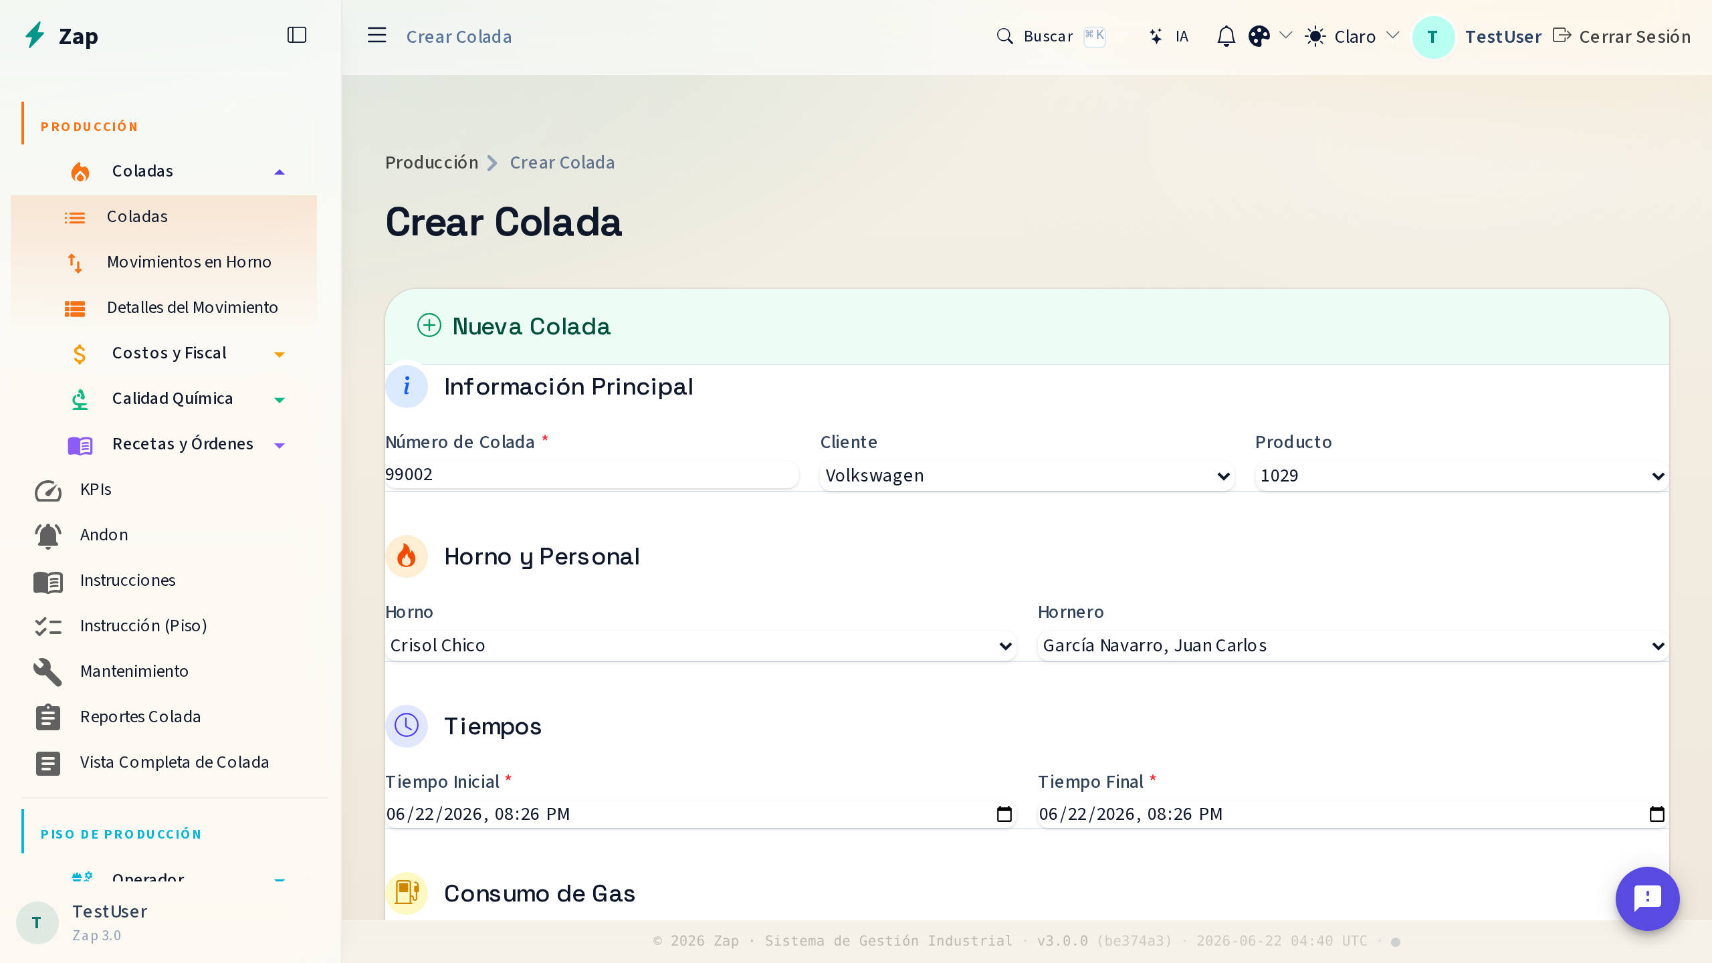Click Producción breadcrumb link
Image resolution: width=1712 pixels, height=963 pixels.
[x=432, y=163]
